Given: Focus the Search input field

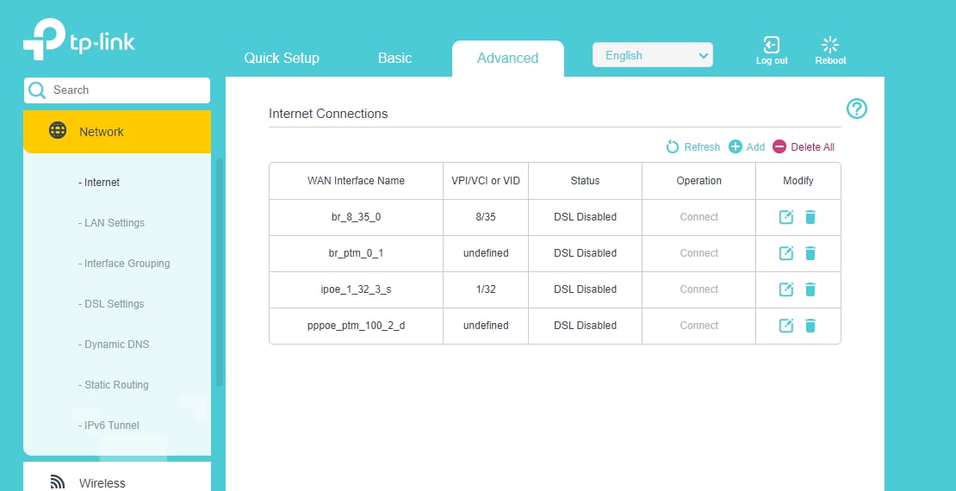Looking at the screenshot, I should [117, 90].
